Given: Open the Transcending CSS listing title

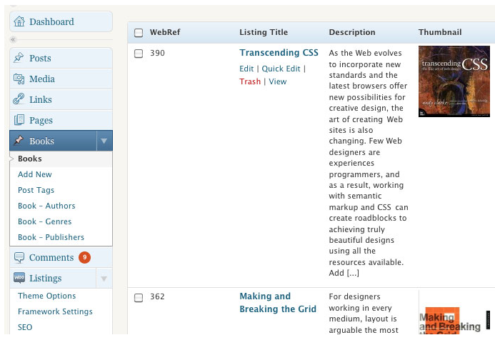Looking at the screenshot, I should pyautogui.click(x=279, y=53).
